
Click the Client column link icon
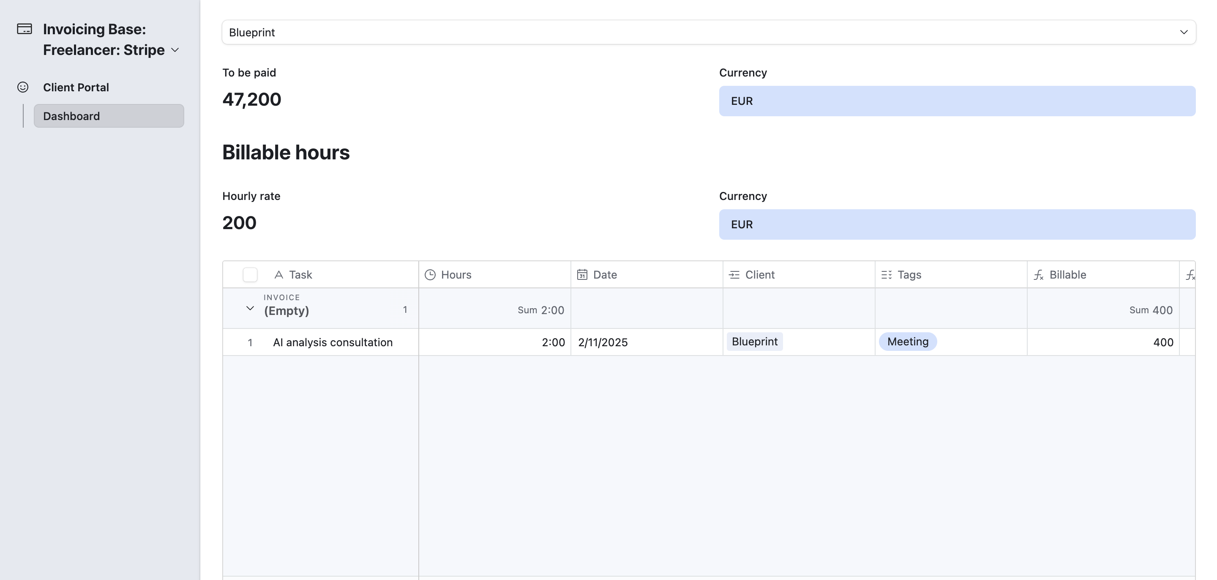coord(734,275)
